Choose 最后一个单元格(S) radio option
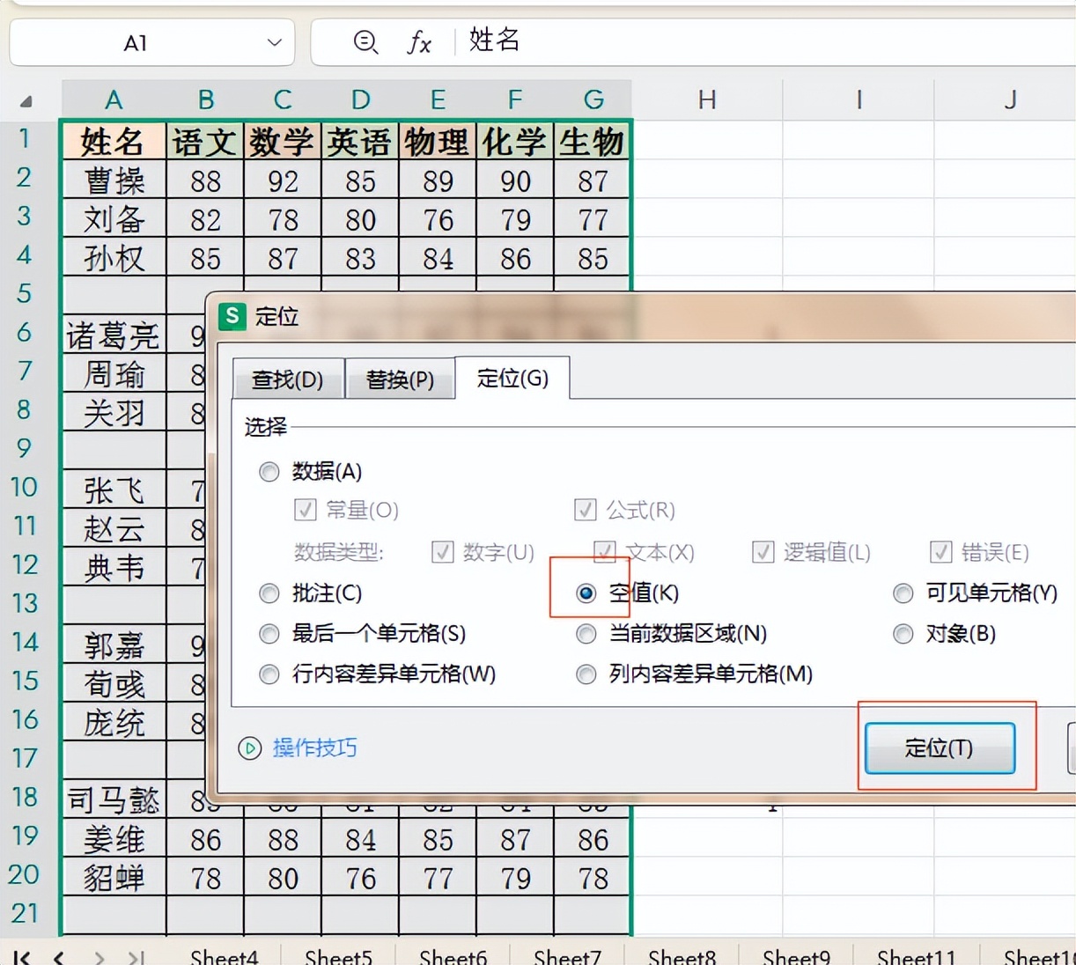The height and width of the screenshot is (965, 1076). point(269,634)
